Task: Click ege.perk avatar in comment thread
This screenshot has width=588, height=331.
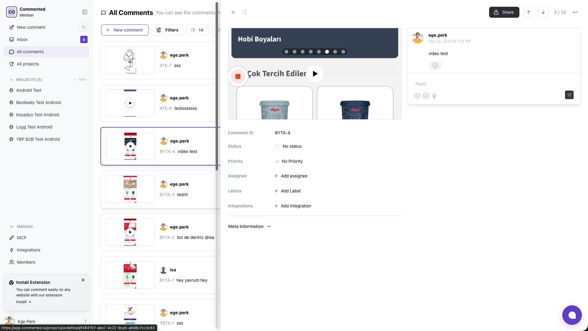Action: [x=418, y=38]
